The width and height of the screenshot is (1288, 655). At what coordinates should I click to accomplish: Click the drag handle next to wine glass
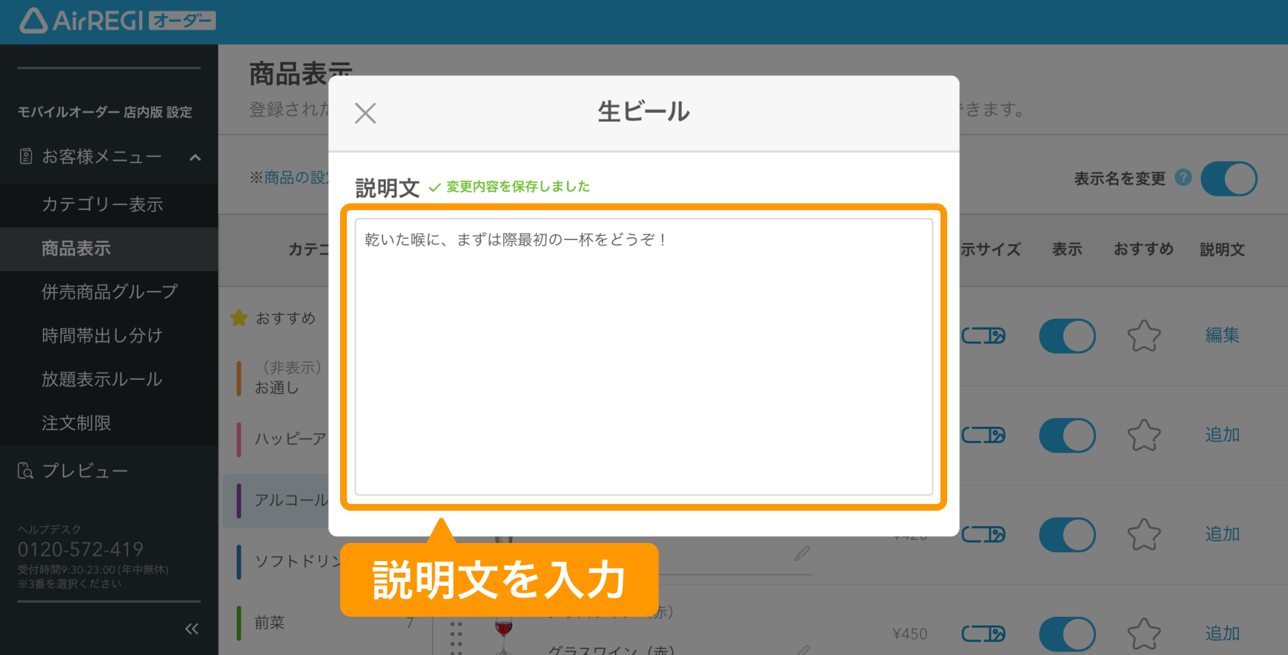click(456, 637)
